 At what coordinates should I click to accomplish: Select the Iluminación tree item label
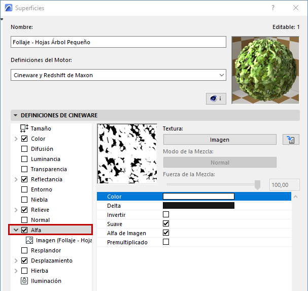(46, 281)
